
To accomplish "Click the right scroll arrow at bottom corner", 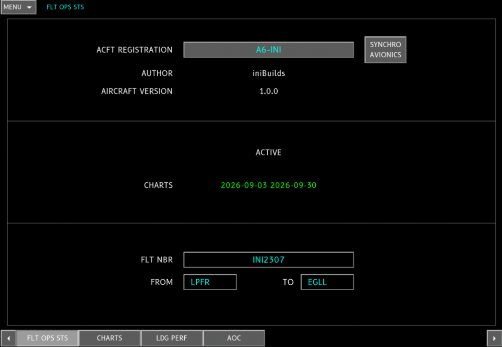I will coord(494,338).
